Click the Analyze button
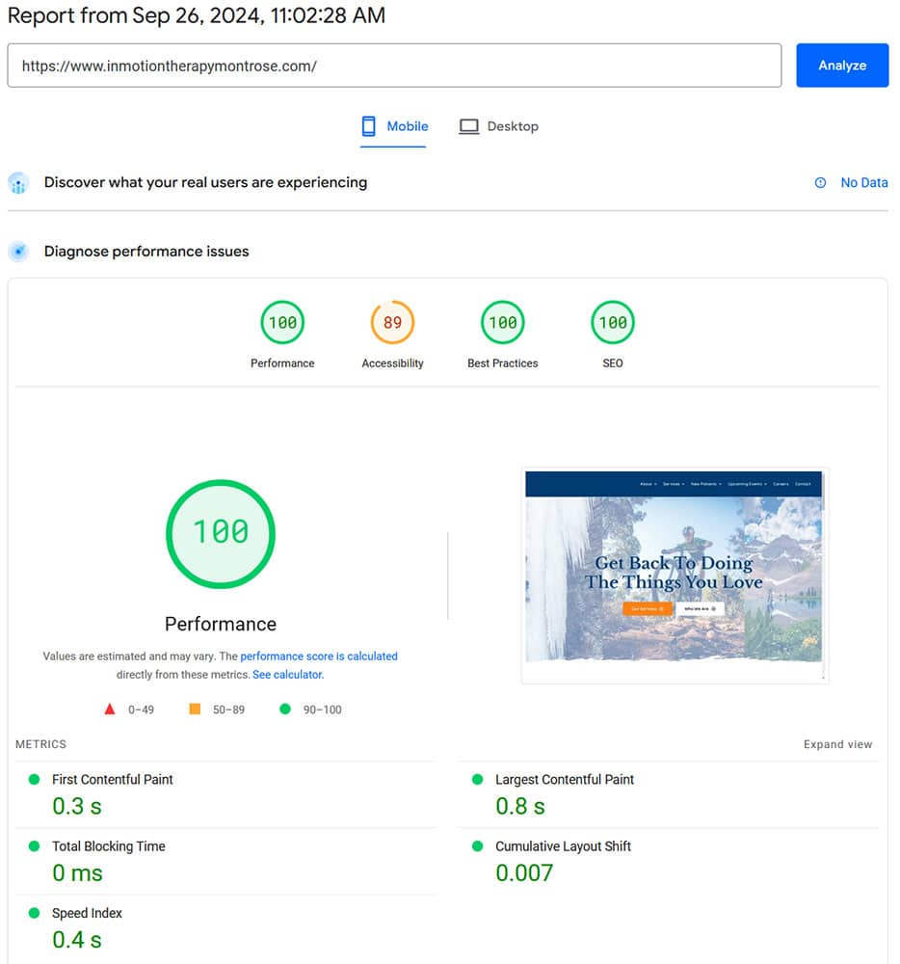 [842, 66]
